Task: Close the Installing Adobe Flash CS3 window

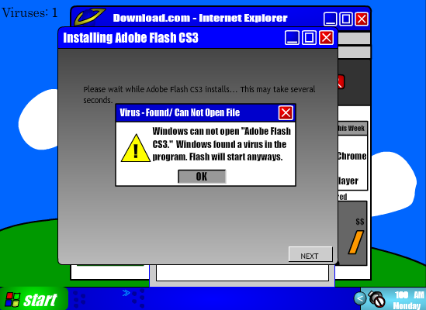Action: tap(326, 37)
